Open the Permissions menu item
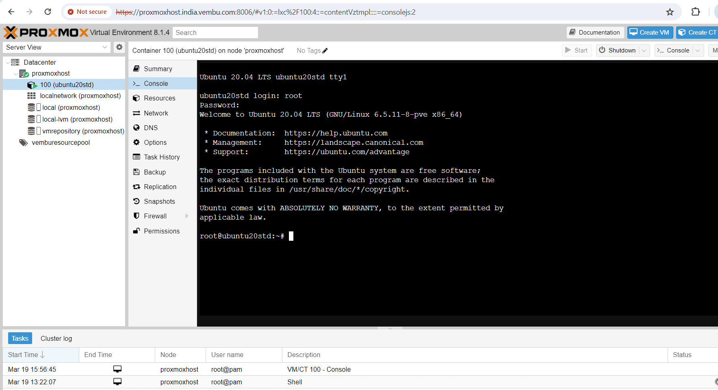 (163, 231)
